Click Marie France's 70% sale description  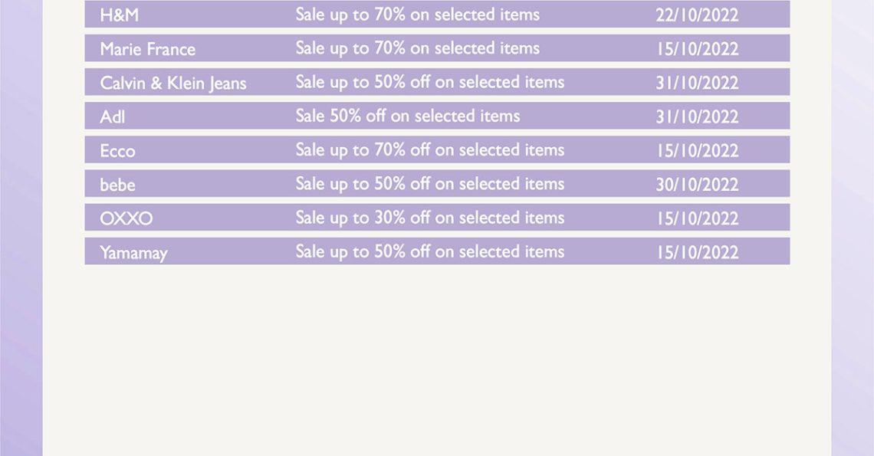coord(418,48)
